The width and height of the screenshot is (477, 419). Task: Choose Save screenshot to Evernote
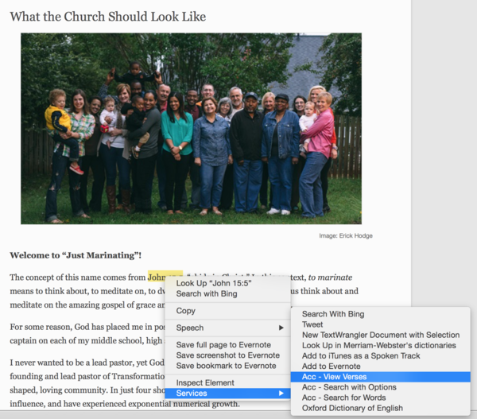pyautogui.click(x=227, y=355)
